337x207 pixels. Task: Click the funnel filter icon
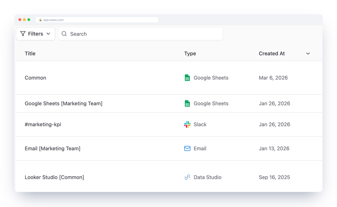coord(23,34)
